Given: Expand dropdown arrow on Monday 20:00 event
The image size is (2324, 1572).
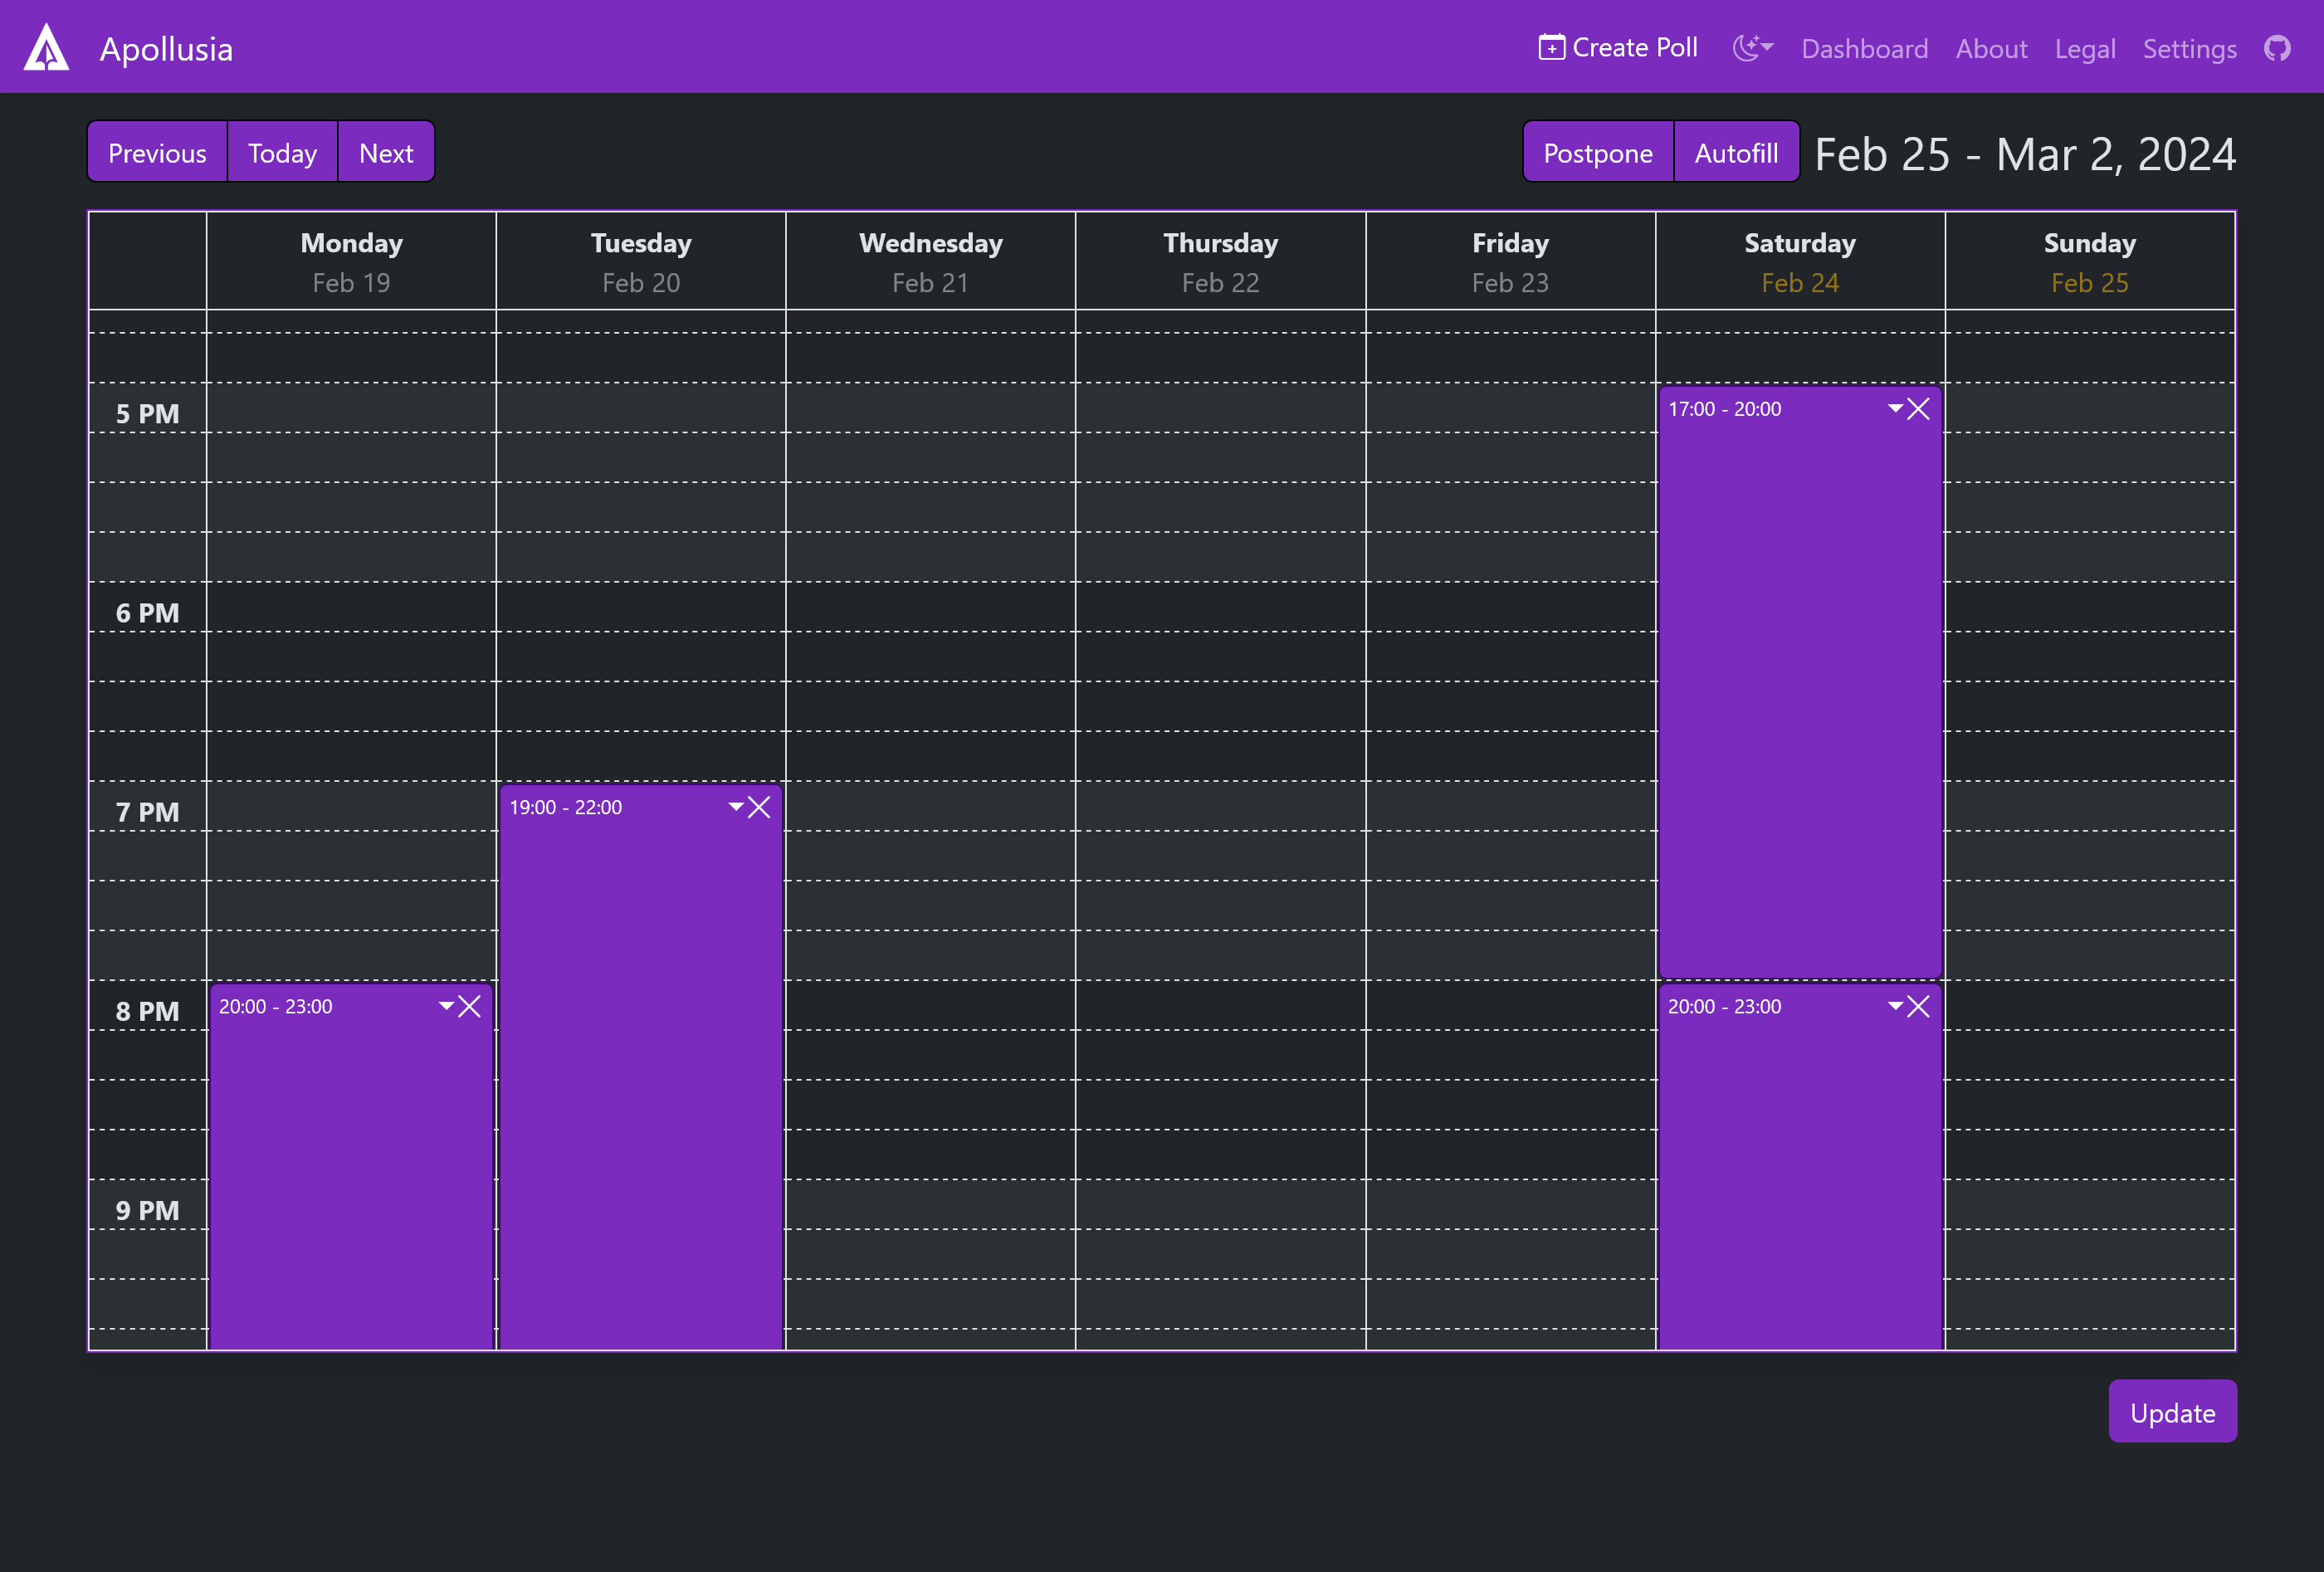Looking at the screenshot, I should (x=446, y=1005).
